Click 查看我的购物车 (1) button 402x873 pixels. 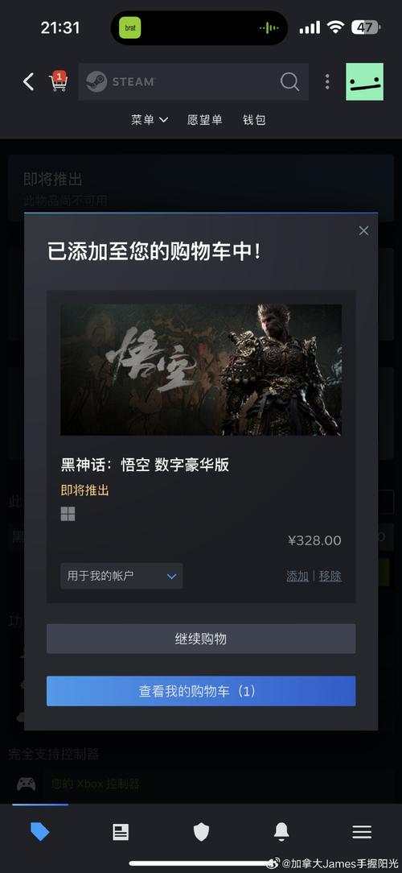(x=201, y=691)
